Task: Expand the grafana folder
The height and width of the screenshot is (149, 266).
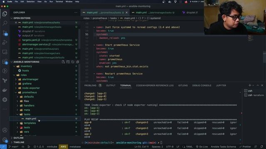Action: (x=16, y=84)
